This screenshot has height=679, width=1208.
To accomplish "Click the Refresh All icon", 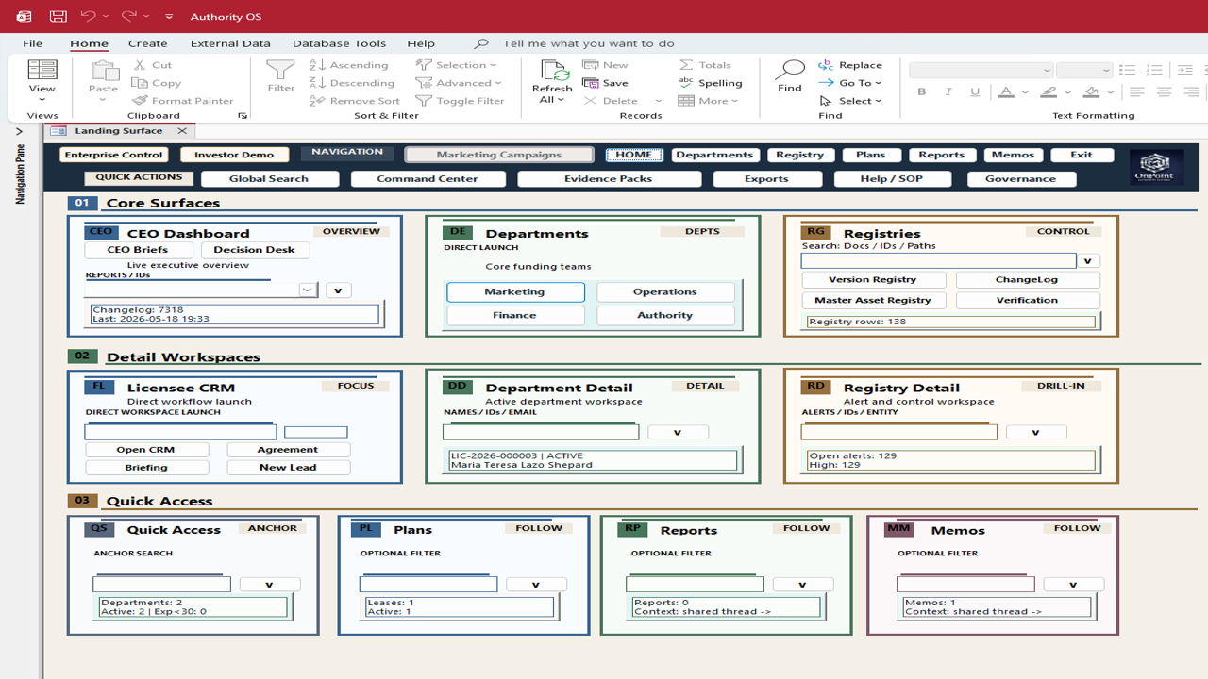I will [553, 72].
